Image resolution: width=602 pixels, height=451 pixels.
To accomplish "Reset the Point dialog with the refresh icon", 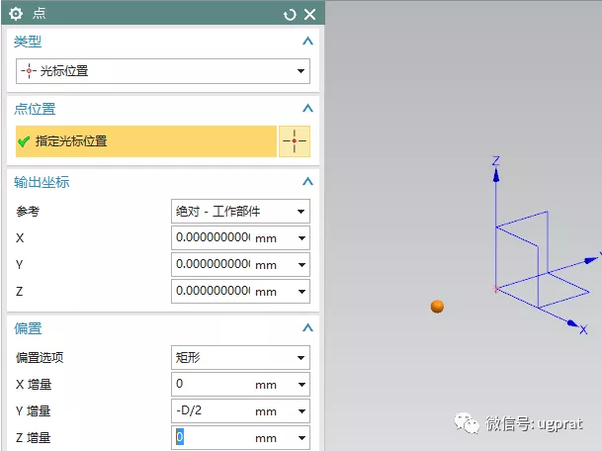I will point(290,15).
